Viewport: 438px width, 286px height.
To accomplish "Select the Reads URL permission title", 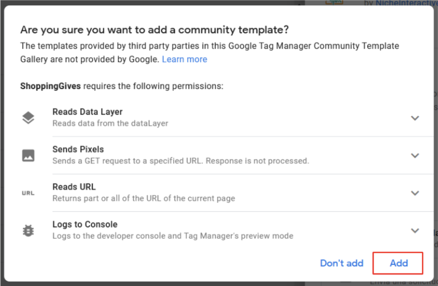I will pos(74,187).
